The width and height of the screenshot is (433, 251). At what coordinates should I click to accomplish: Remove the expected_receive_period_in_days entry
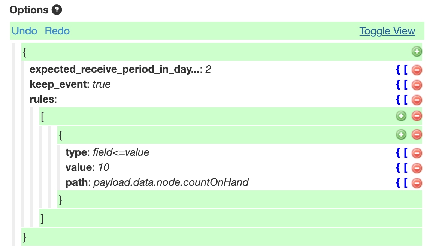coord(417,70)
